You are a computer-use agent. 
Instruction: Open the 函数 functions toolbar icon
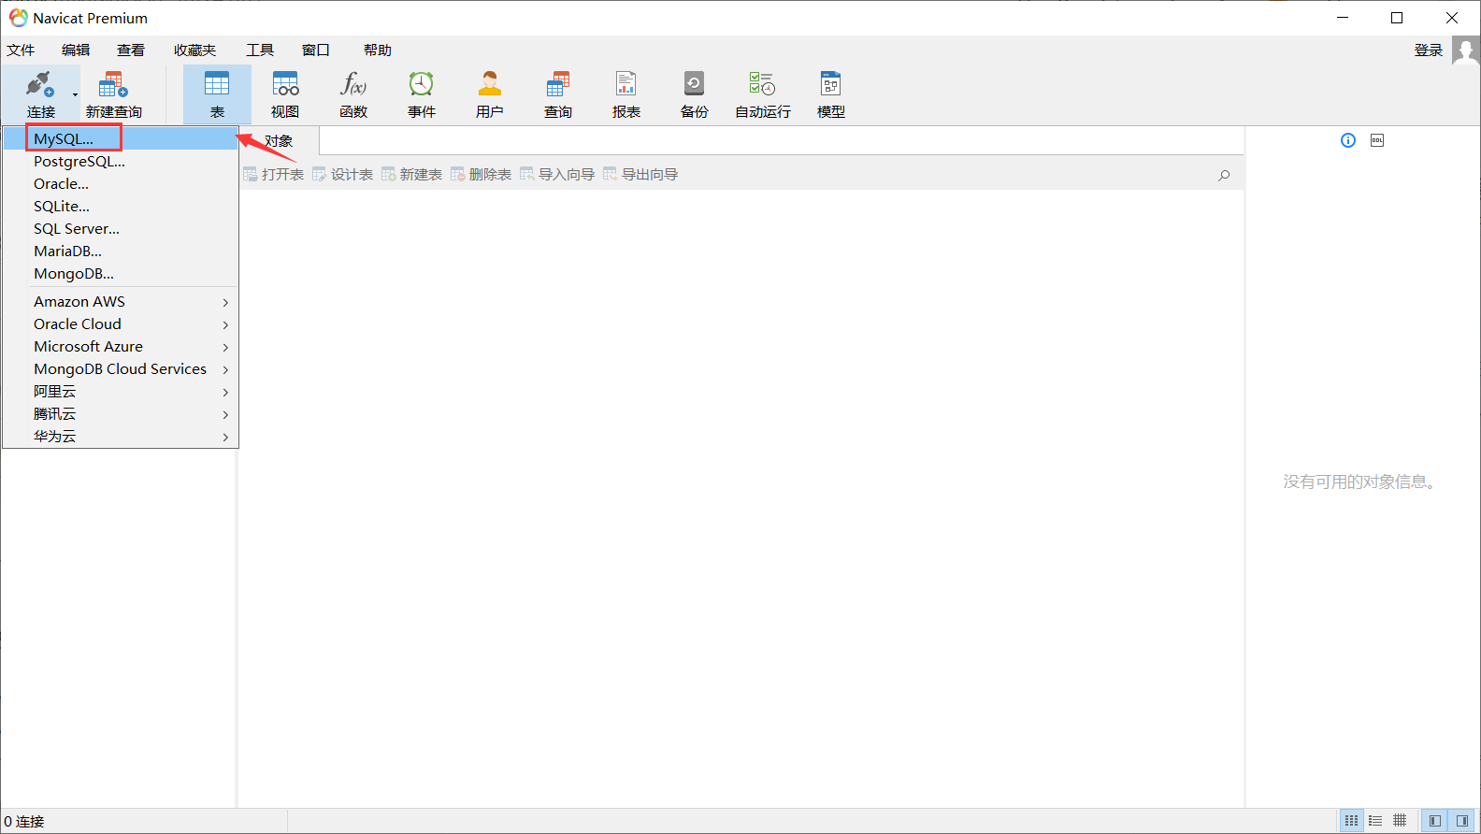click(353, 84)
